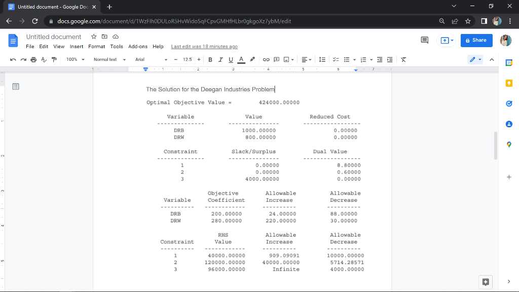Image resolution: width=519 pixels, height=292 pixels.
Task: Open the Help menu
Action: tap(158, 47)
